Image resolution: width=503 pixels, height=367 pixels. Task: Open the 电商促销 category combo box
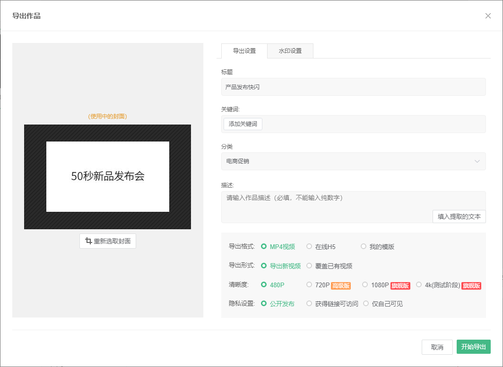click(353, 161)
